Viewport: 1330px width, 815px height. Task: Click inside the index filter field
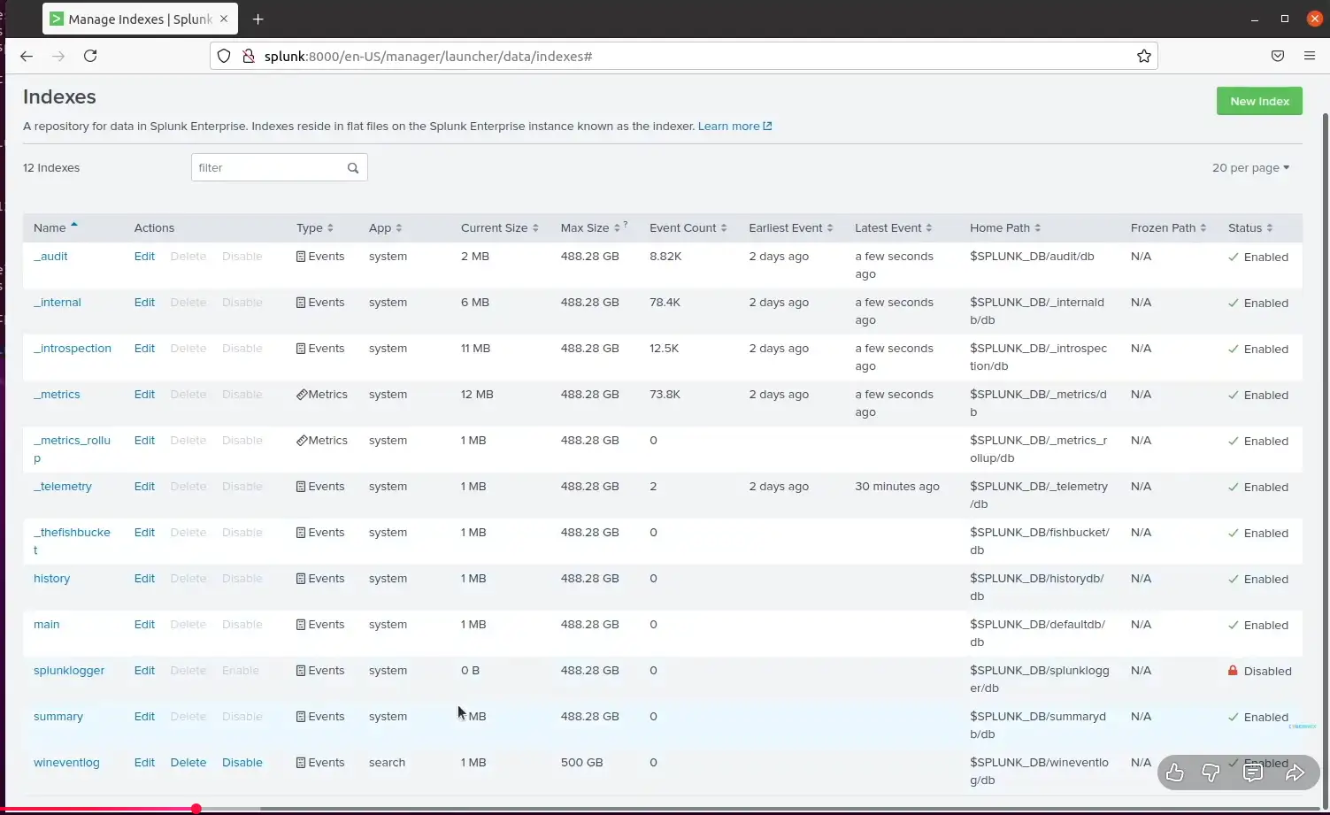265,167
